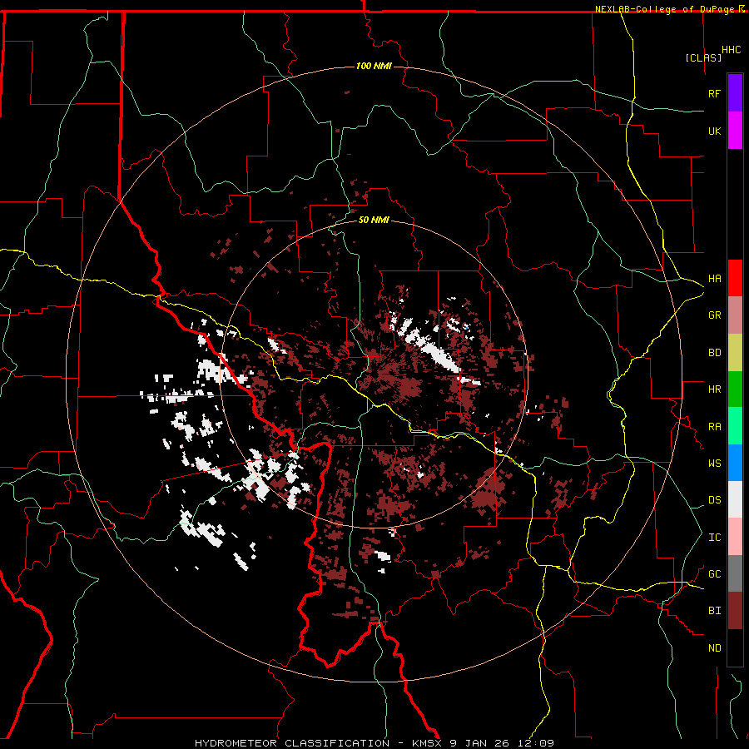This screenshot has height=749, width=749.
Task: Click the RA legend label
Action: 714,427
